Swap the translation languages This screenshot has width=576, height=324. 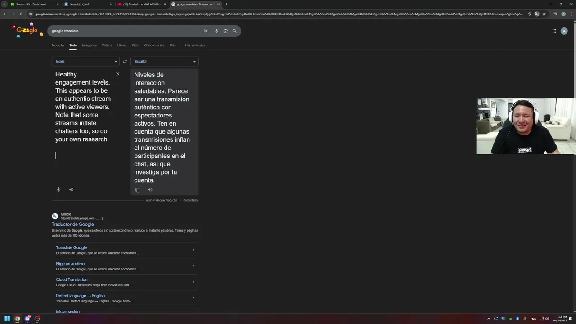pyautogui.click(x=125, y=62)
